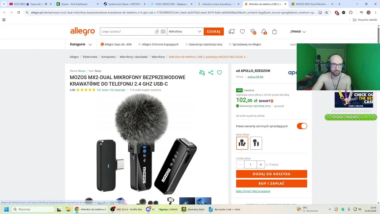Click the quantity input showing 1
This screenshot has width=380, height=214.
click(250, 165)
